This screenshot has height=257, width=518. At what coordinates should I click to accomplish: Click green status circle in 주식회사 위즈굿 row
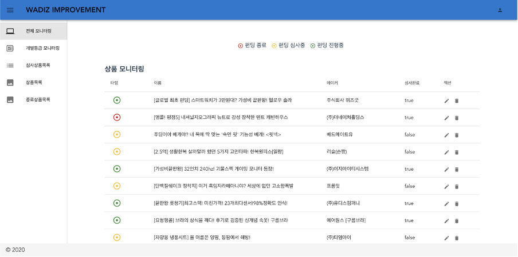(117, 100)
